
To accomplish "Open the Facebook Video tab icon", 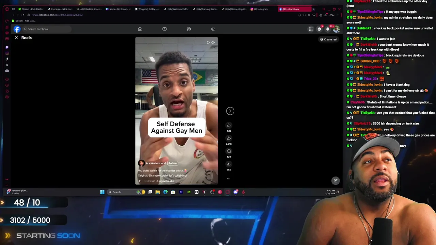I will click(165, 29).
